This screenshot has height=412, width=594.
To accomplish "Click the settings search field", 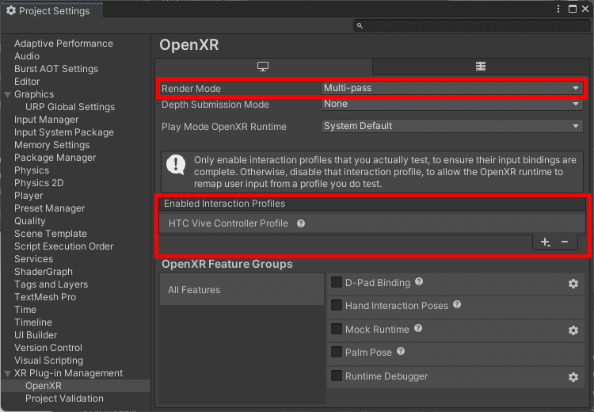I will click(471, 26).
